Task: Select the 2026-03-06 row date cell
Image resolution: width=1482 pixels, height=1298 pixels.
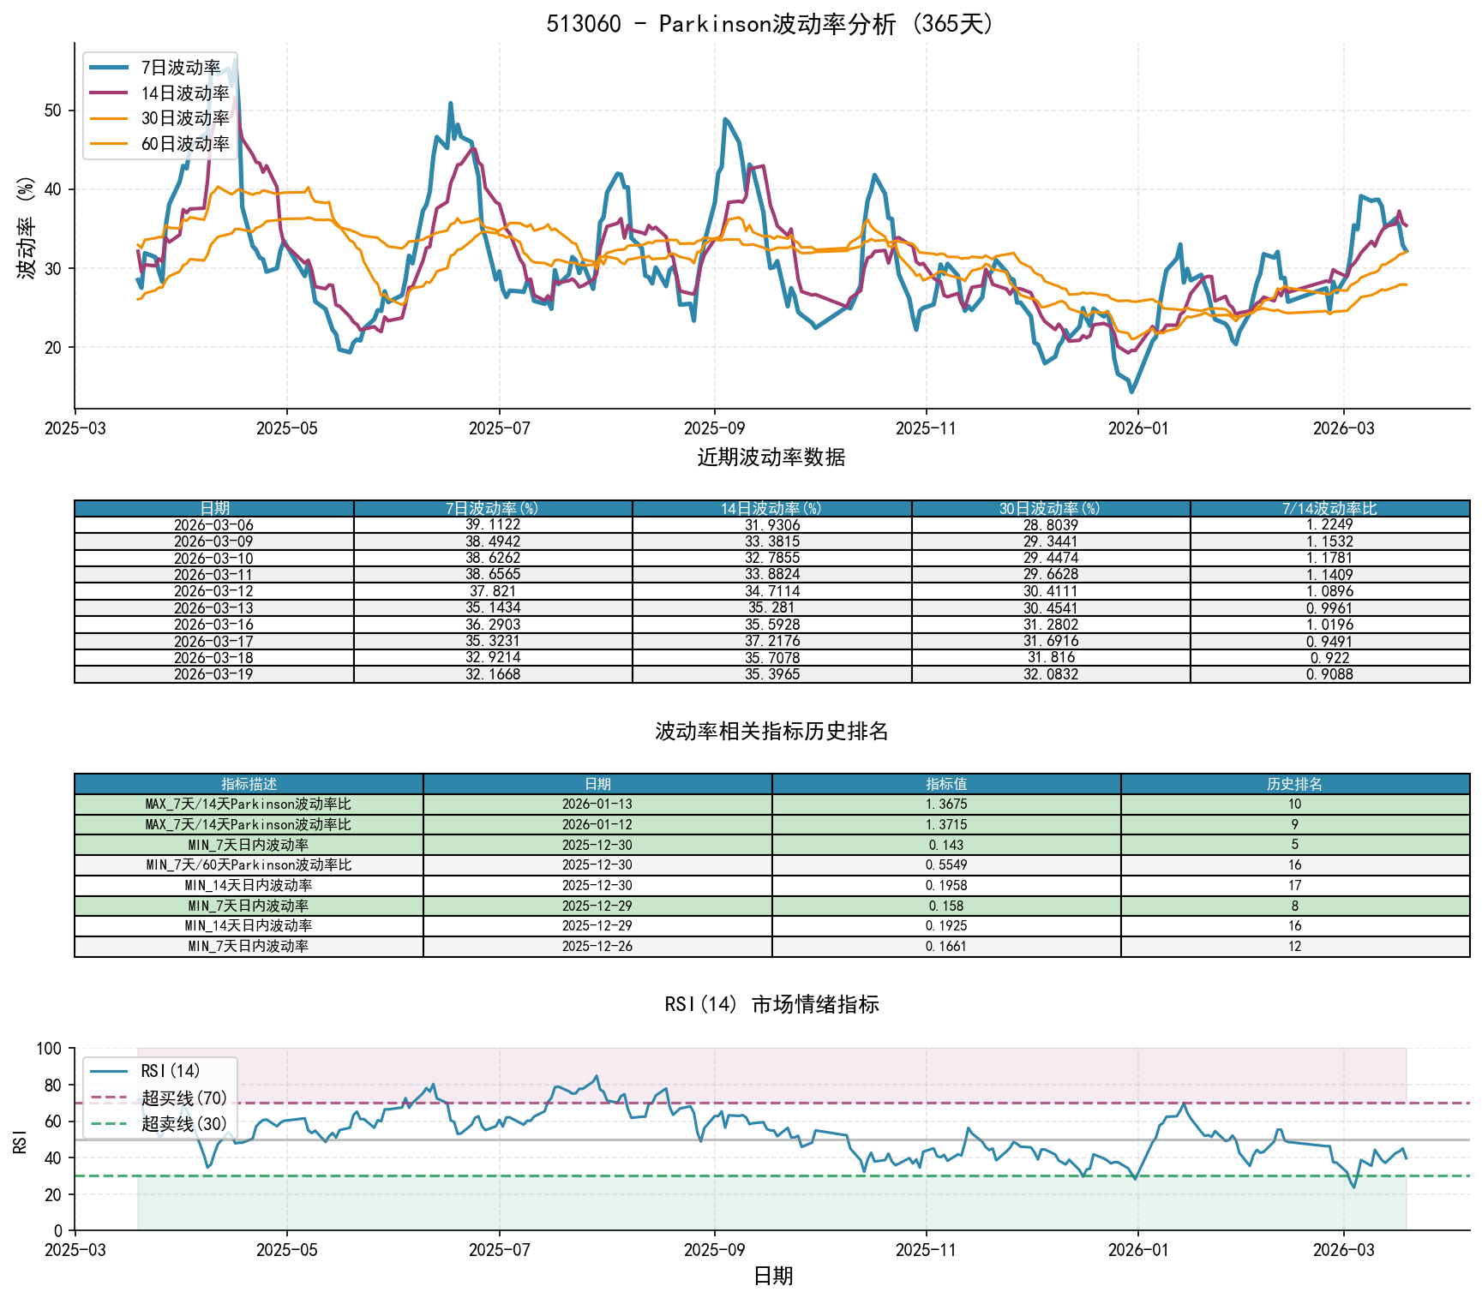Action: (214, 524)
